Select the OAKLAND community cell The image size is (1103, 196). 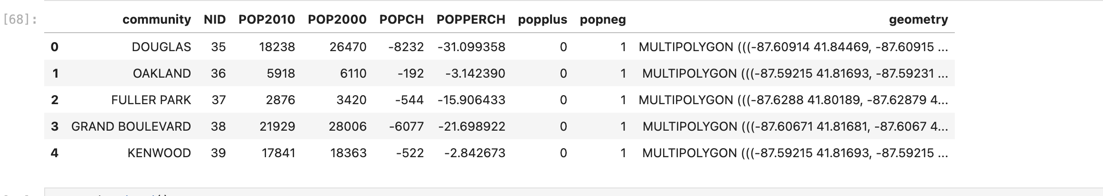tap(162, 73)
